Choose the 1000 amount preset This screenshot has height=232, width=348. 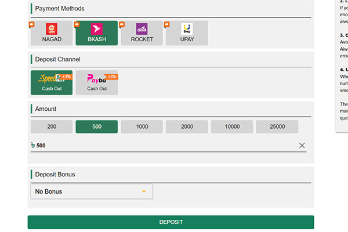point(142,126)
